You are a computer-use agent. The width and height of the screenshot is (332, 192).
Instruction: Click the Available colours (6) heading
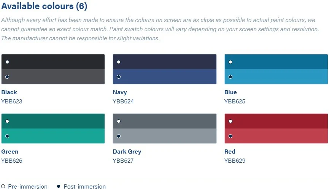[x=44, y=6]
